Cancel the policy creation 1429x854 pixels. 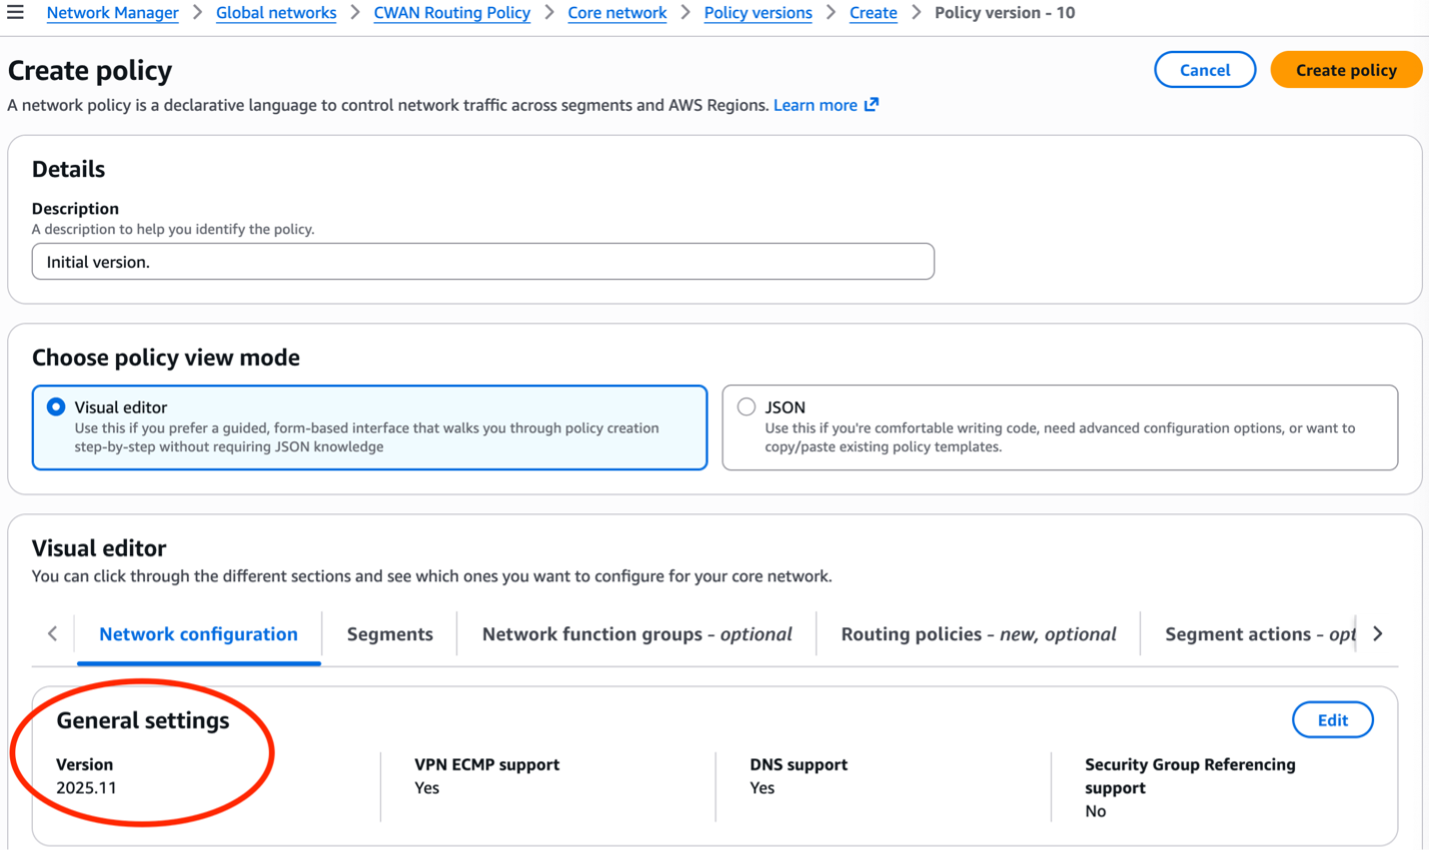pyautogui.click(x=1204, y=69)
